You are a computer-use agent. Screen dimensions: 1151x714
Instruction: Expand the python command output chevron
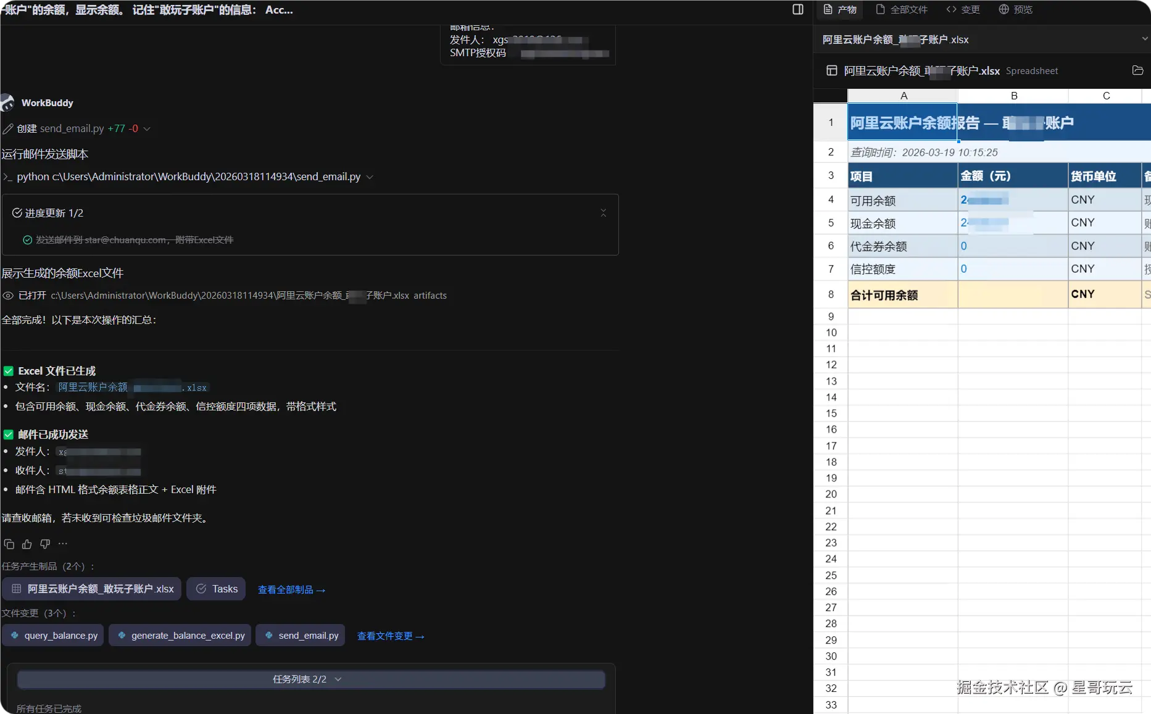[370, 177]
